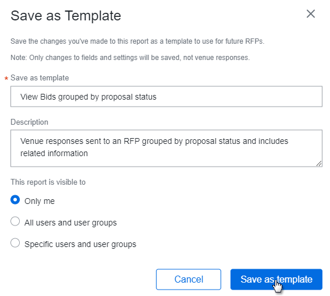
Task: Cancel saving the template
Action: (189, 279)
